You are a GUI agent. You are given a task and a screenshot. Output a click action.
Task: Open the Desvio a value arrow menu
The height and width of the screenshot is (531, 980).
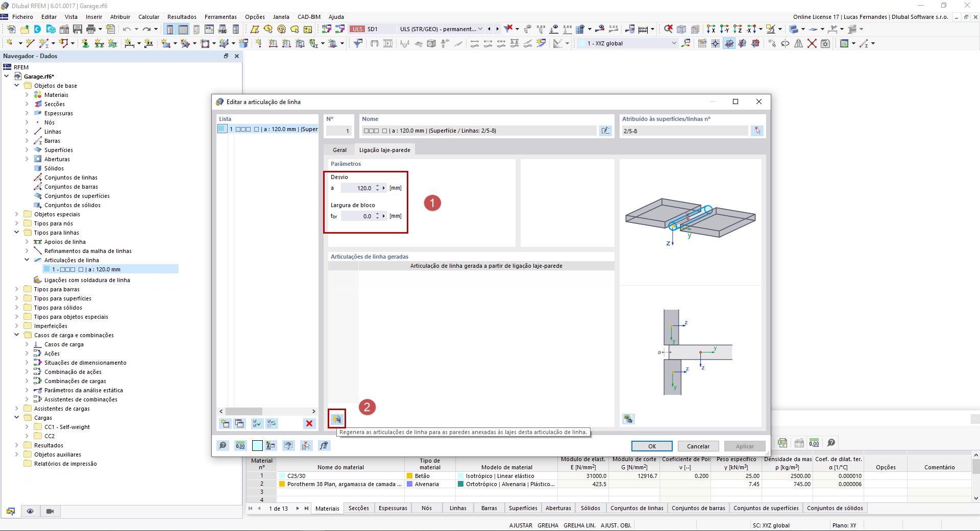[384, 188]
